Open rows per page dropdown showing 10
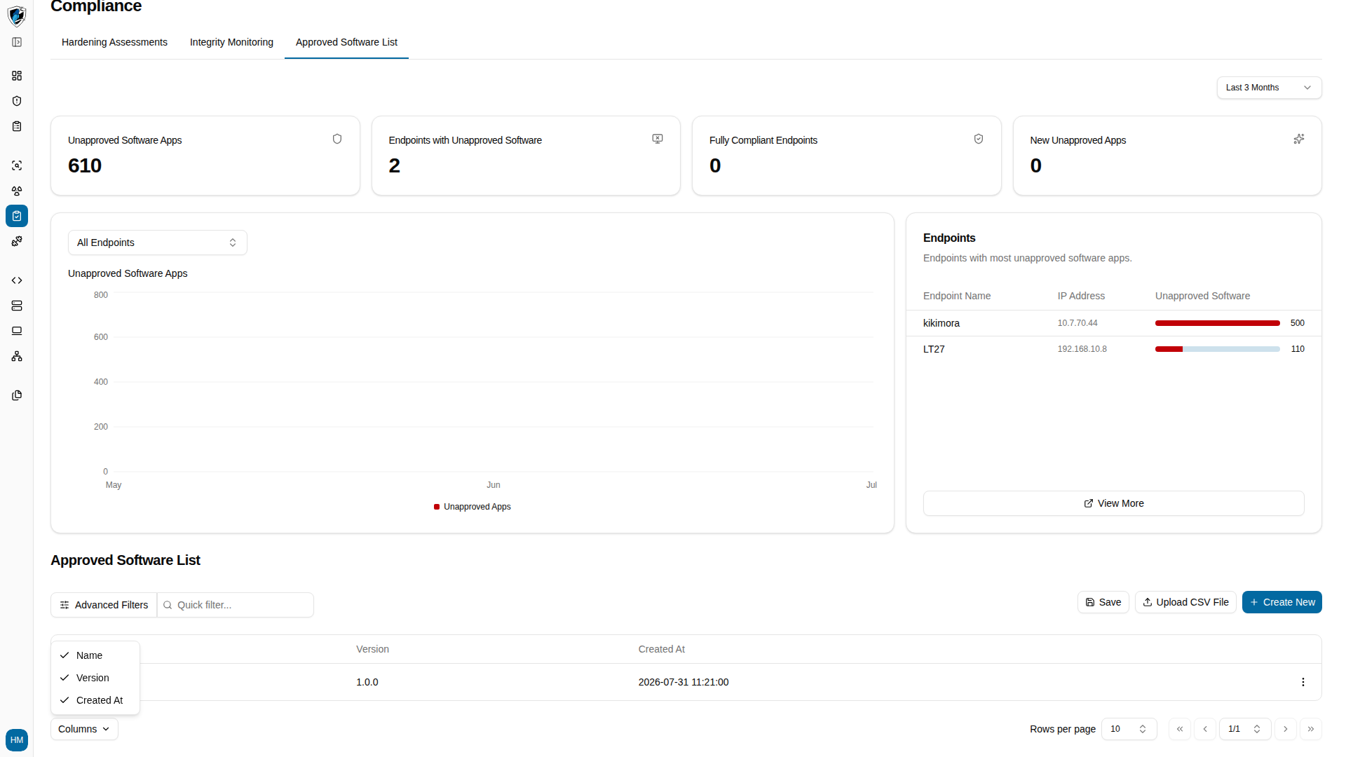Screen dimensions: 1346x757 pyautogui.click(x=1129, y=729)
